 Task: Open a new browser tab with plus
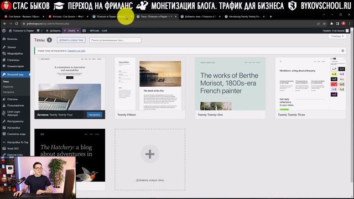(x=270, y=17)
